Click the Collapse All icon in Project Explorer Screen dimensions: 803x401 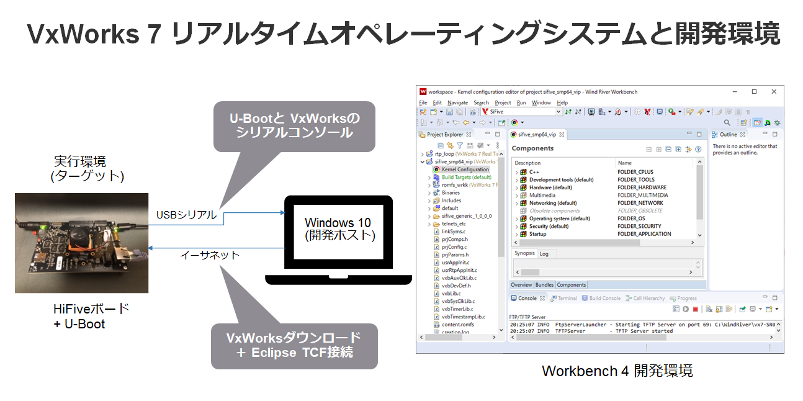[441, 145]
